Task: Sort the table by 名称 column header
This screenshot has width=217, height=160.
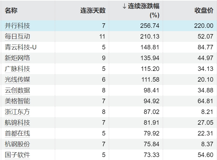Action: coord(11,10)
